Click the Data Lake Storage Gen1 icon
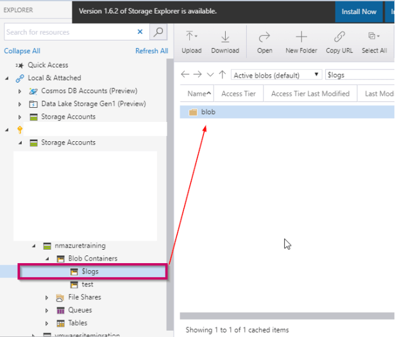395x337 pixels. click(x=33, y=104)
